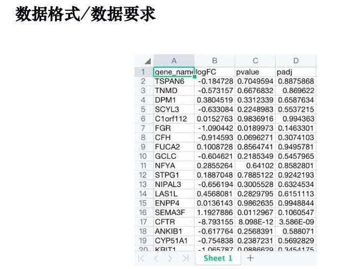
Task: Click previous sheet navigation arrow
Action: tap(156, 258)
